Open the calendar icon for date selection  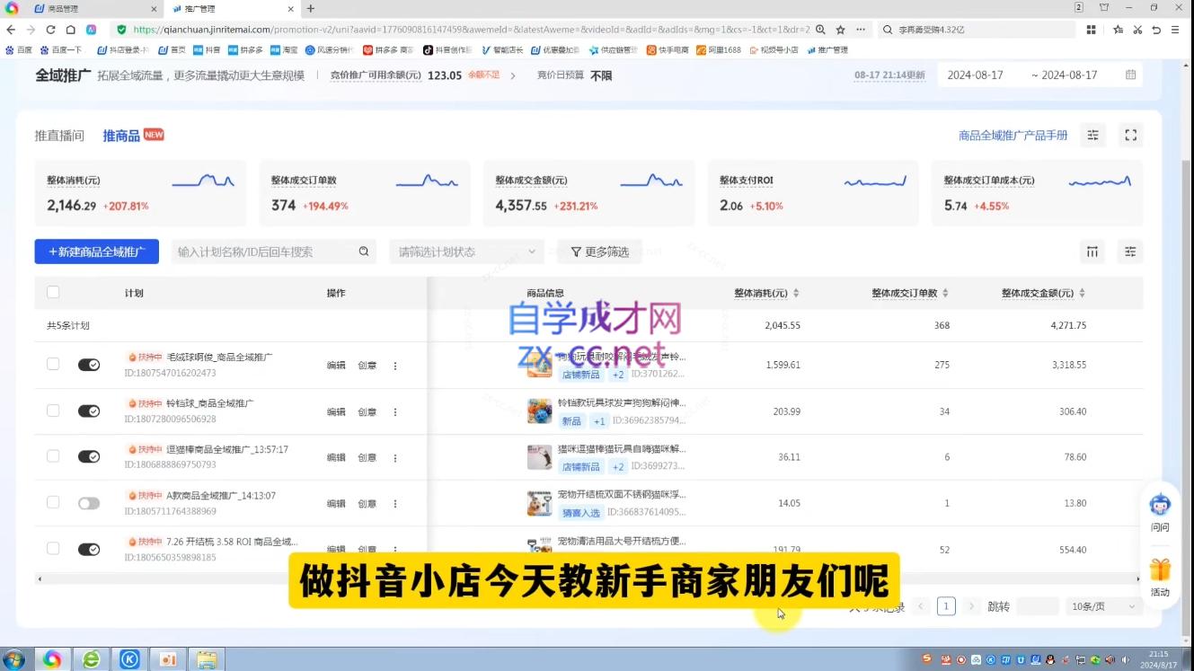(1131, 75)
